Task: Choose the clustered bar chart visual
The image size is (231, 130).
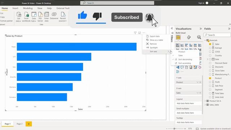Action: pyautogui.click(x=187, y=45)
